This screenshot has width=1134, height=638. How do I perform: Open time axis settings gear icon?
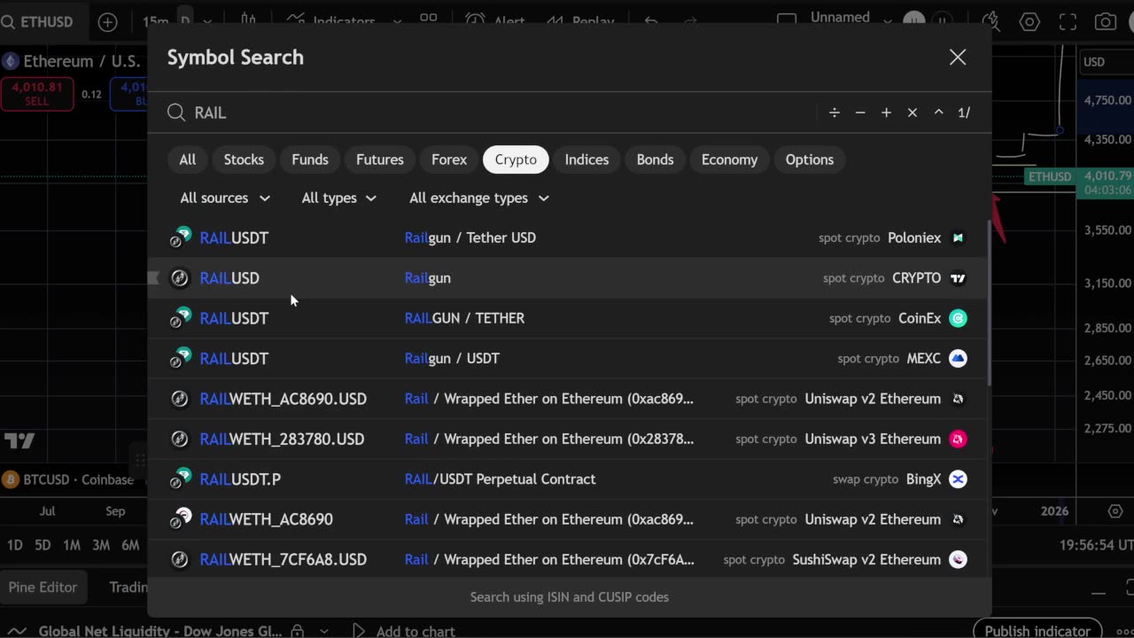tap(1115, 511)
